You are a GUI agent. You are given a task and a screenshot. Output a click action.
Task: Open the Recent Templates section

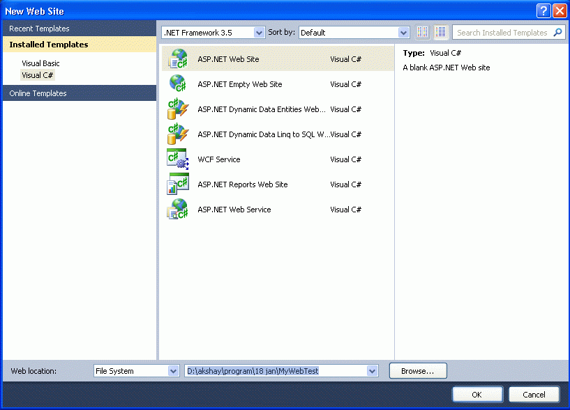point(80,29)
